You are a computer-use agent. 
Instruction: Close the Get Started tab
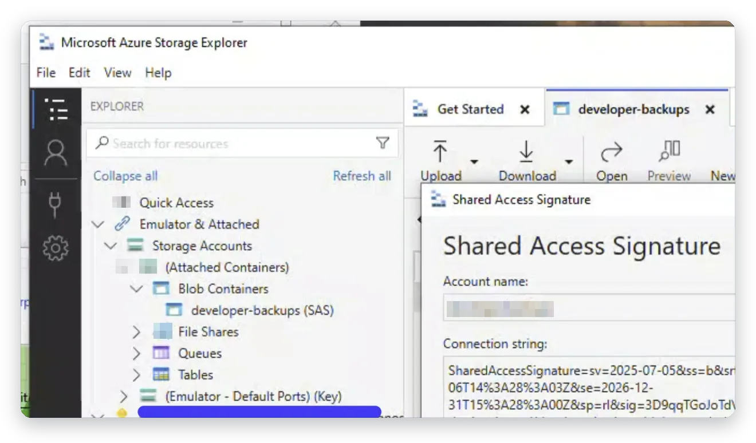[x=525, y=109]
